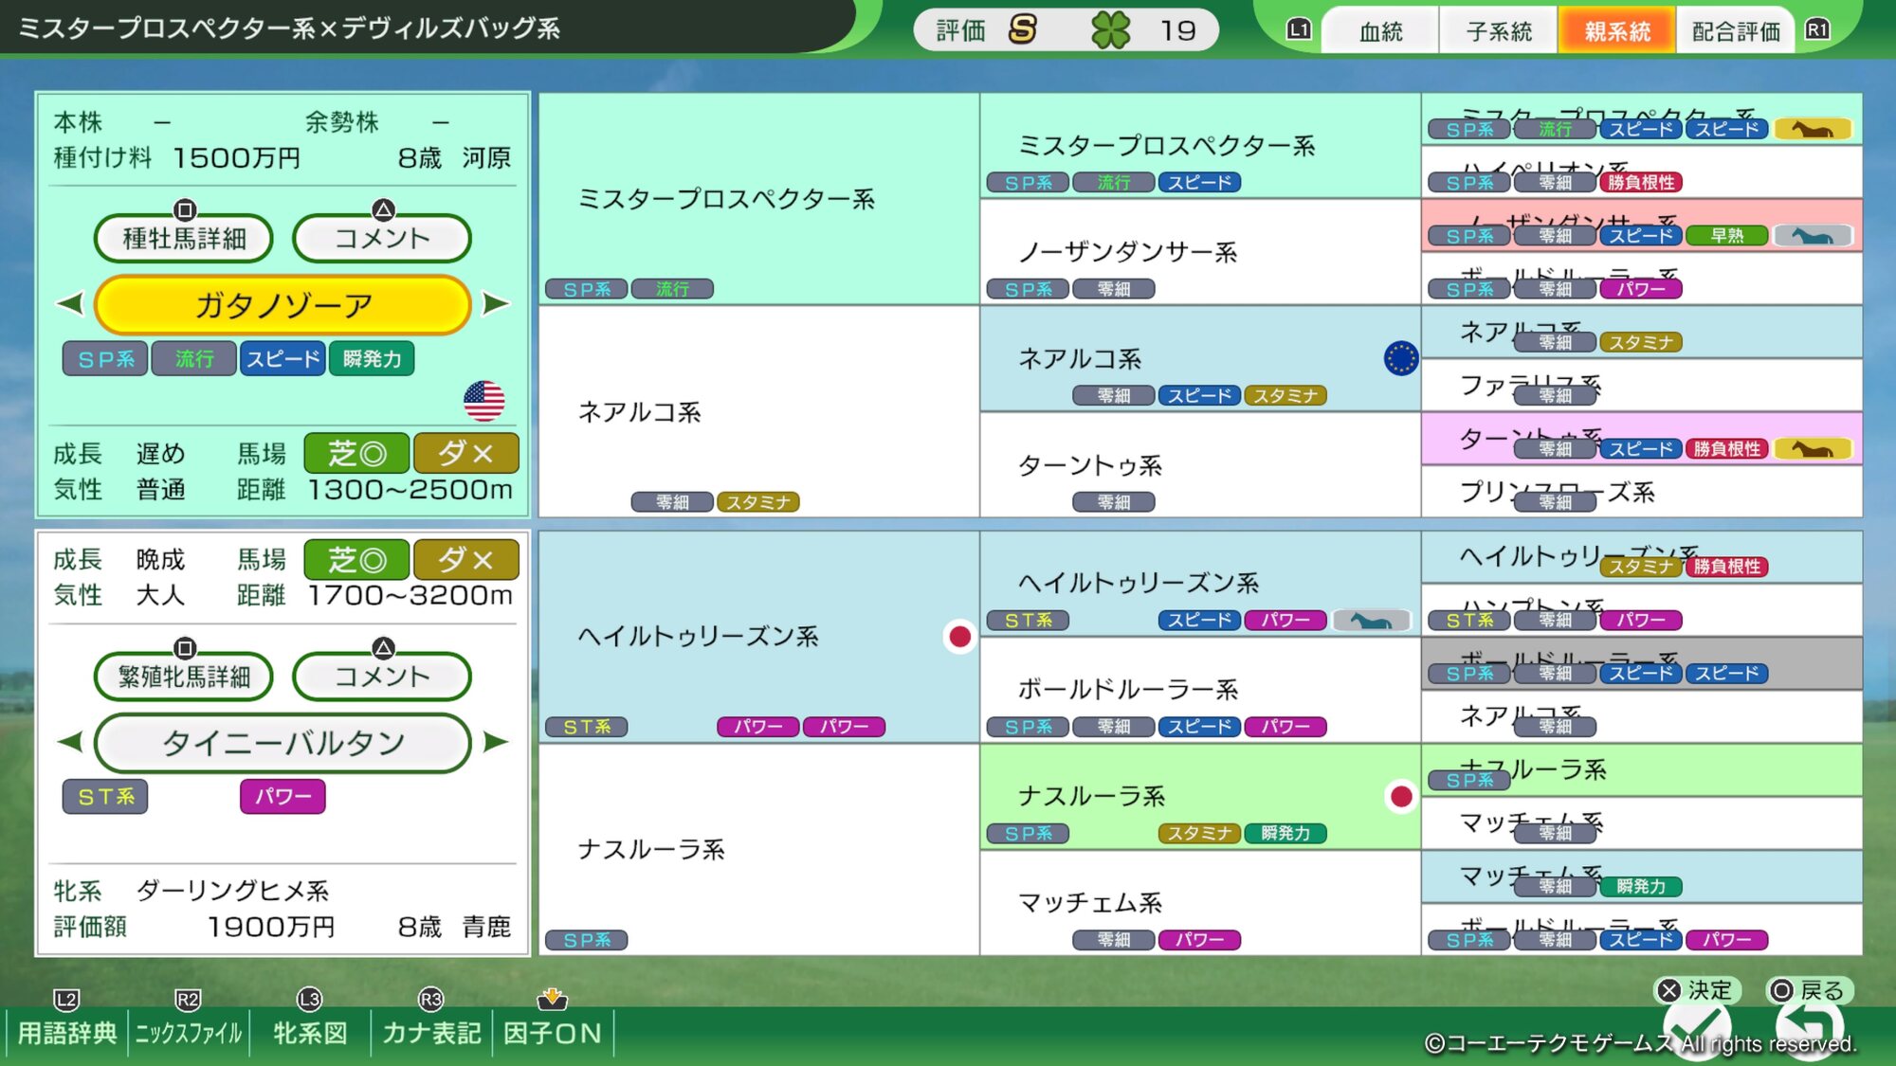Click the 決定 confirm button
Screen dimensions: 1896x1066
pos(1698,991)
